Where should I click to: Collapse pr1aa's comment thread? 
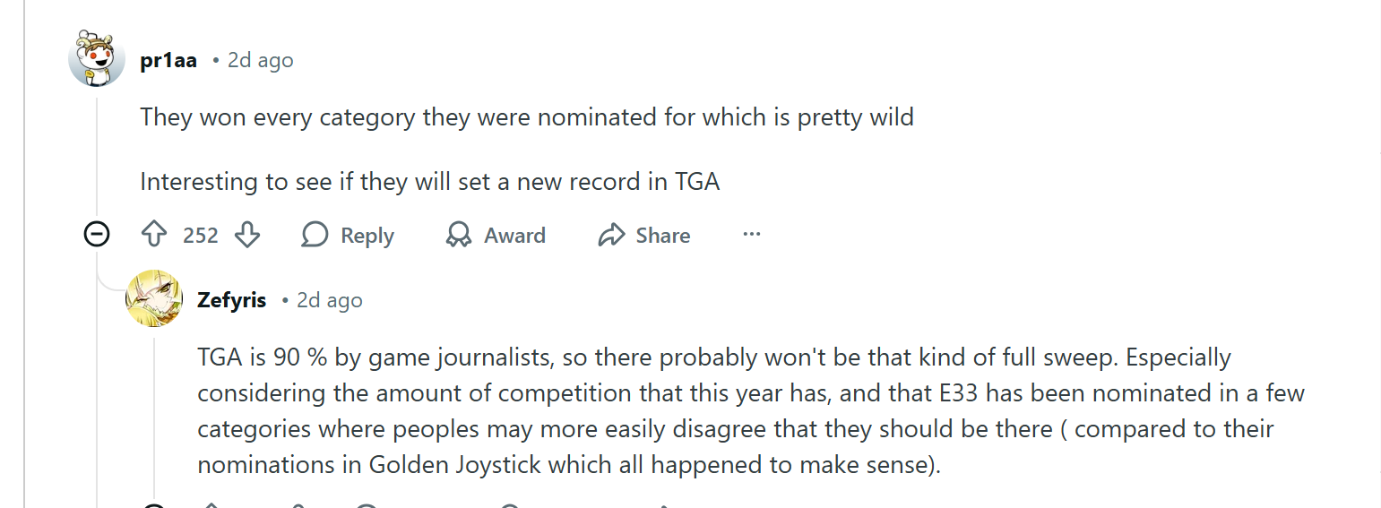tap(97, 236)
